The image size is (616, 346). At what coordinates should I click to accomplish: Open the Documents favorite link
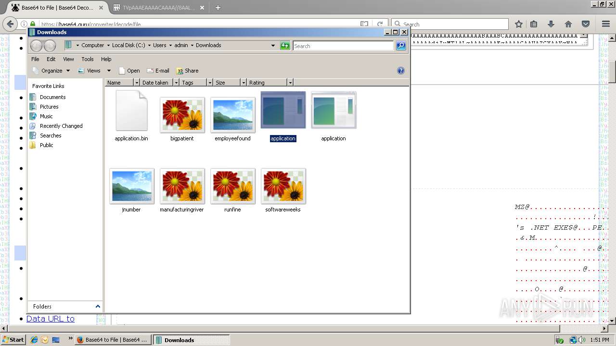(52, 97)
